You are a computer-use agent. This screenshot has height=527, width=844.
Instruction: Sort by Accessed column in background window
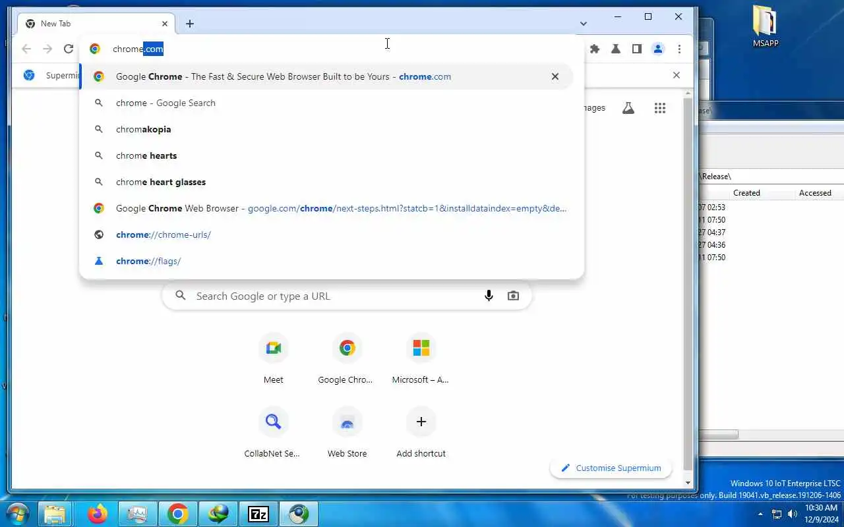815,193
